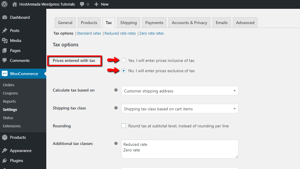Viewport: 300px width, 169px height.
Task: Enable round tax at subtotal level
Action: tap(124, 126)
